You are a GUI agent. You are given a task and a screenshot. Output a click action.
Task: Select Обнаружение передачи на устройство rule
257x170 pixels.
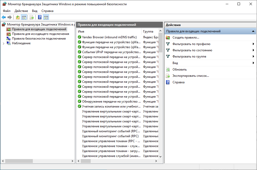coord(111,102)
